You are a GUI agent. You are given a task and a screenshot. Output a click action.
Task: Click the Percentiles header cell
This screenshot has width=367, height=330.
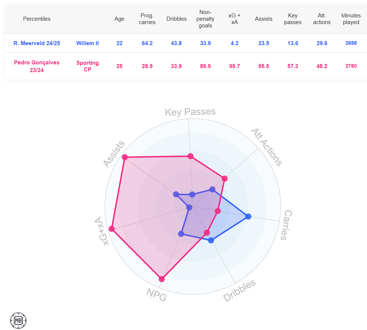(x=37, y=19)
